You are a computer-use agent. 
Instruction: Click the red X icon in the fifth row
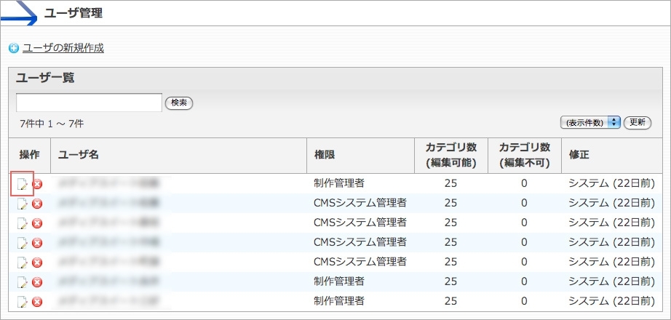point(37,263)
